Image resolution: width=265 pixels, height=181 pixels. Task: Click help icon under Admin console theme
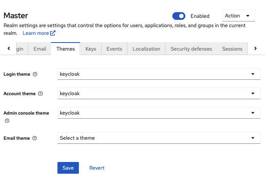[6, 121]
